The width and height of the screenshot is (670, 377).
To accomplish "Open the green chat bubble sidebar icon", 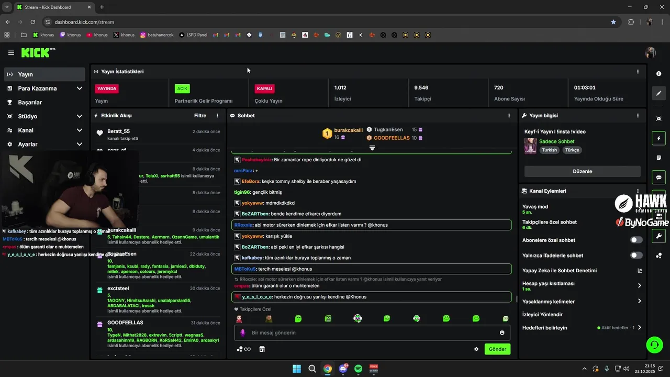I will [659, 178].
